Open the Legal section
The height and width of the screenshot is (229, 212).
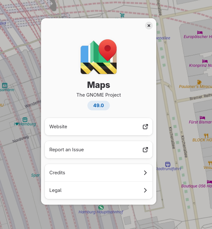pos(99,190)
